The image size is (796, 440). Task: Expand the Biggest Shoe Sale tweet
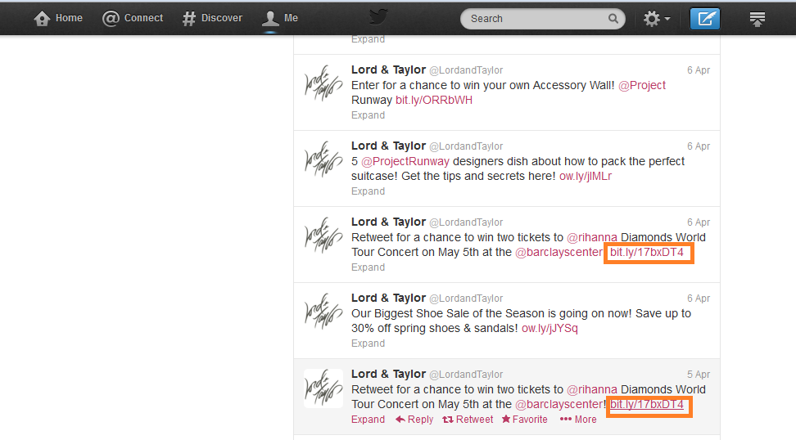click(x=368, y=343)
